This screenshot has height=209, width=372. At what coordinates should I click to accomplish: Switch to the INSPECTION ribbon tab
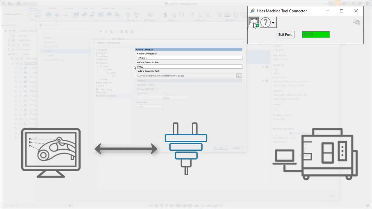(88, 9)
